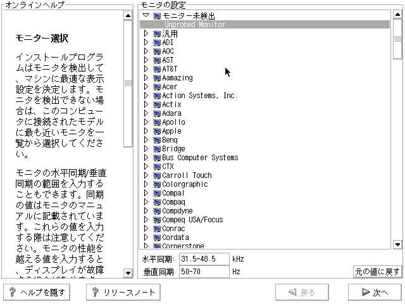Expand the Apple monitor group
This screenshot has height=304, width=405.
click(x=146, y=131)
